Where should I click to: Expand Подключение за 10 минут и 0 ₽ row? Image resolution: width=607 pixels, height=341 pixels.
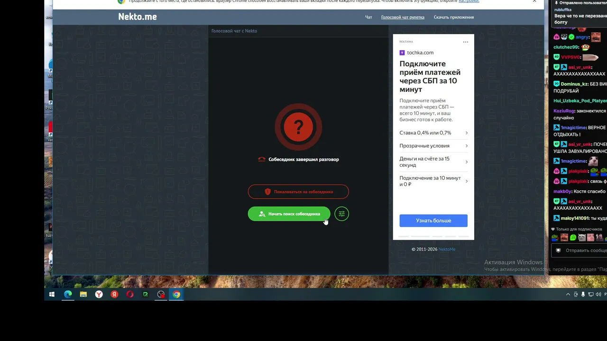point(433,181)
